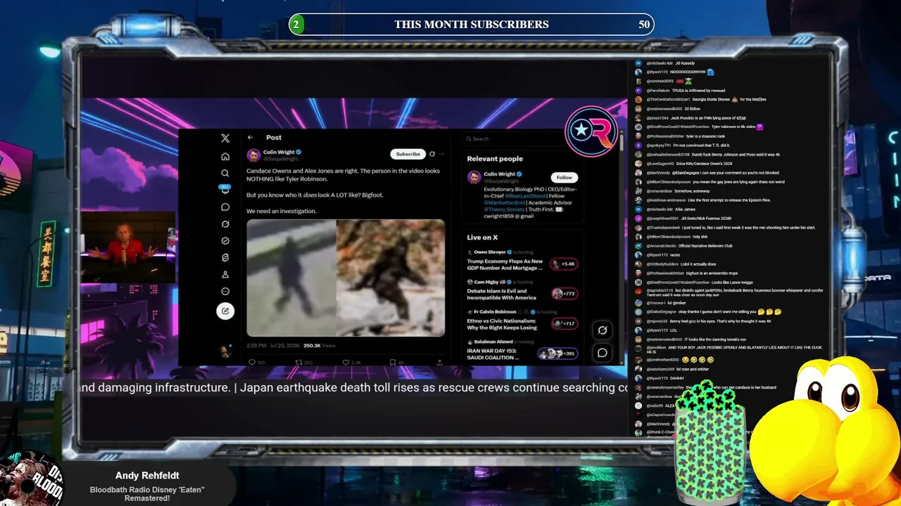Click chat message "20 Billion"
The image size is (901, 506).
tap(693, 109)
